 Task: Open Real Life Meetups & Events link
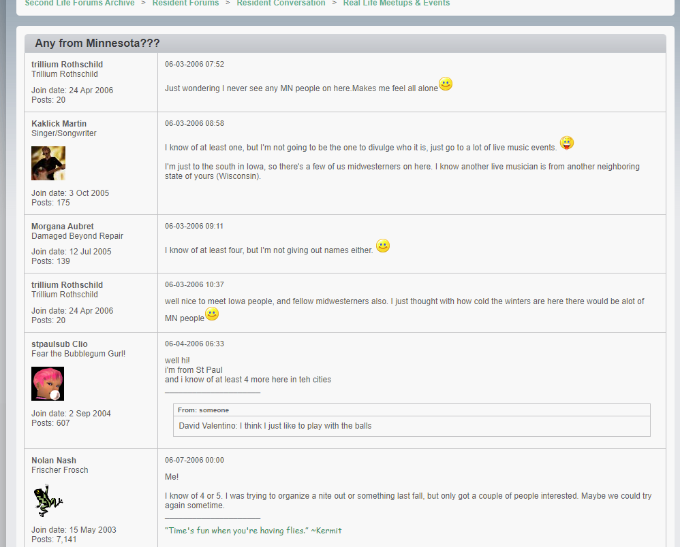tap(397, 3)
